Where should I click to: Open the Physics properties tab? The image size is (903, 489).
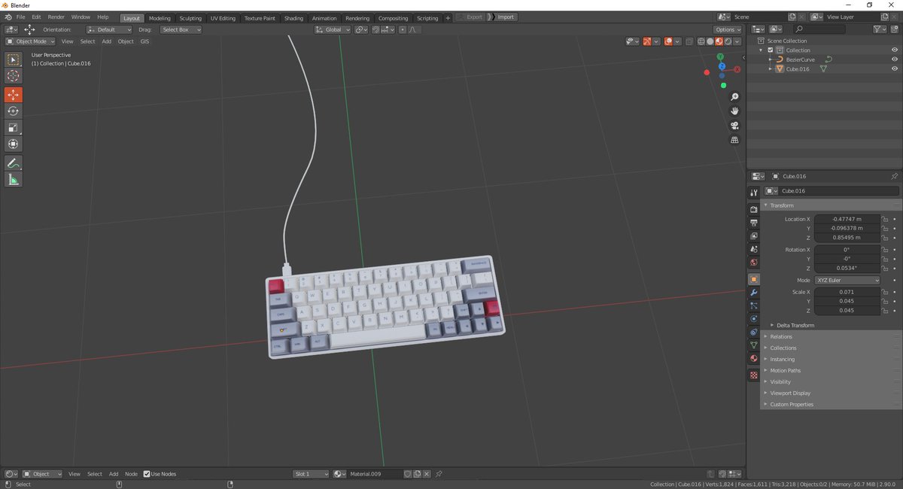click(753, 317)
